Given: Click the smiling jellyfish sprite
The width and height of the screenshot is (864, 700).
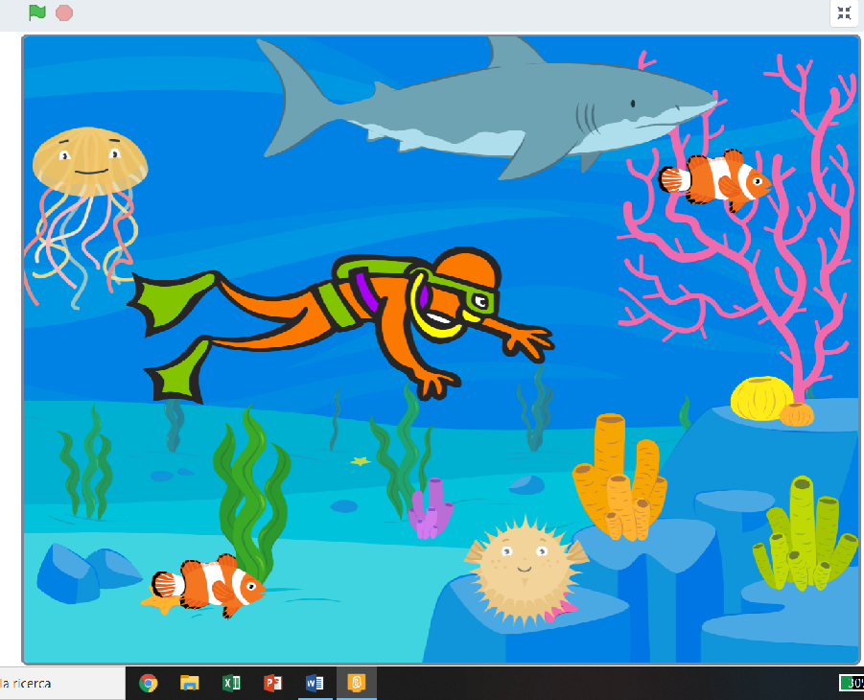Looking at the screenshot, I should [90, 161].
